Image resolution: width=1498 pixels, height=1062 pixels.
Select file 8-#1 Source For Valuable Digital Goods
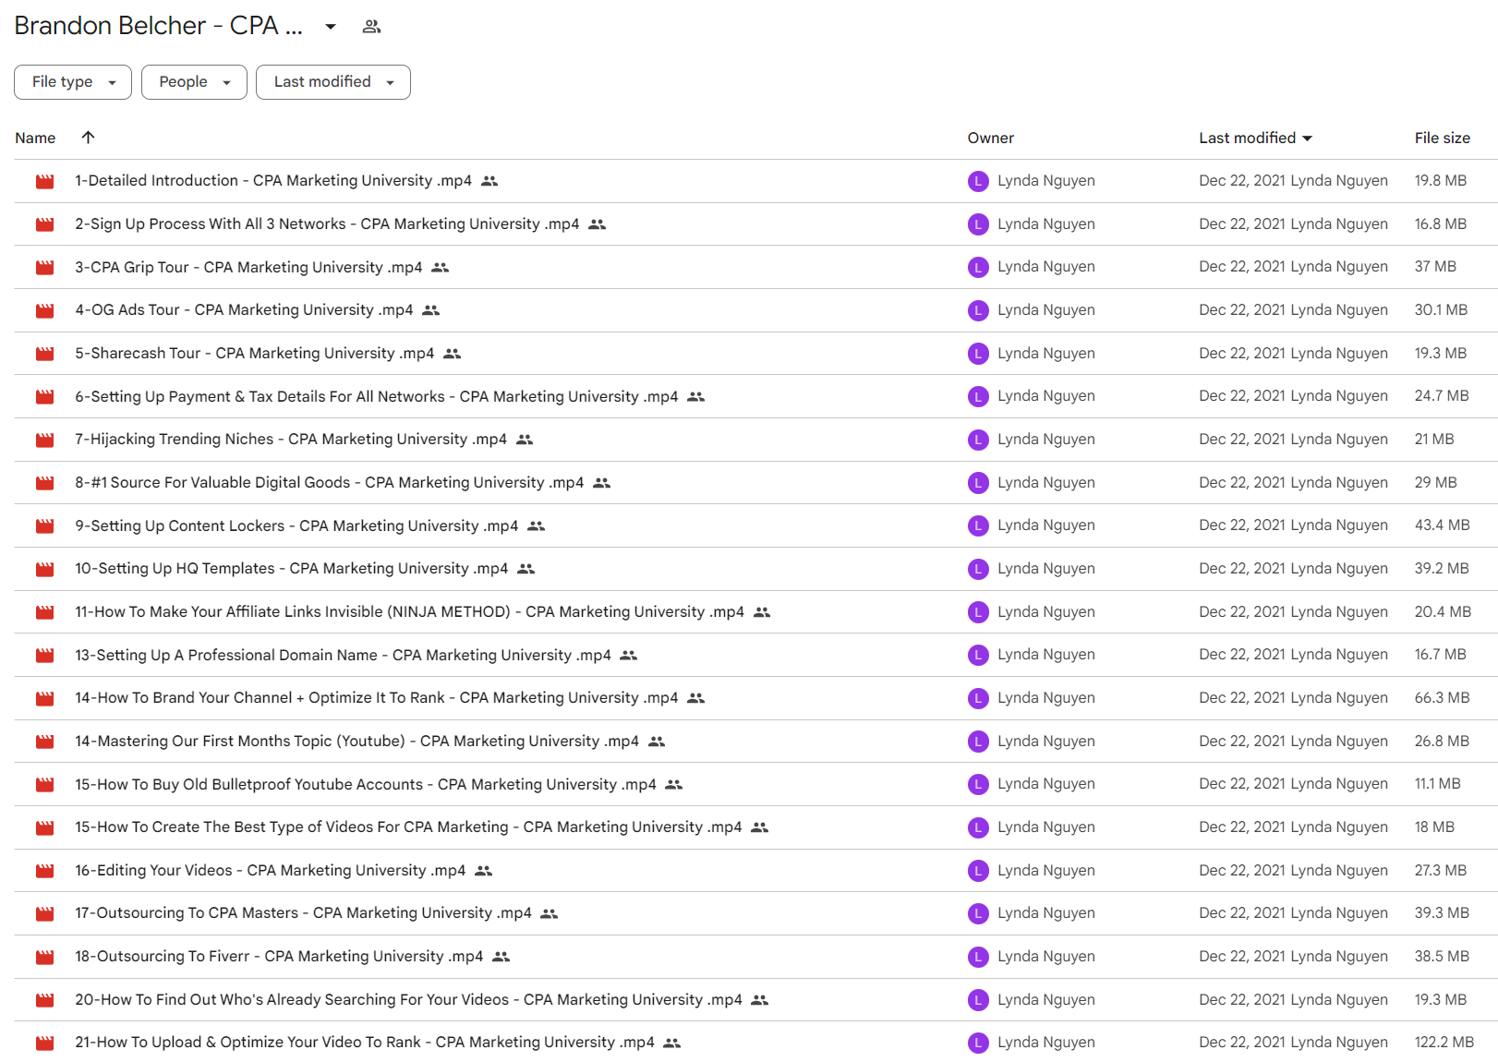click(329, 483)
